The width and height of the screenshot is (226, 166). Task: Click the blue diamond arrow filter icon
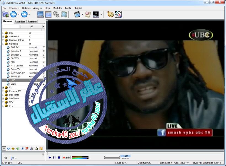[x=9, y=149]
